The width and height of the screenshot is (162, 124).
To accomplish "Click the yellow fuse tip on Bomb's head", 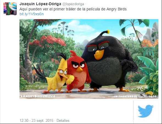I will 108,32.
